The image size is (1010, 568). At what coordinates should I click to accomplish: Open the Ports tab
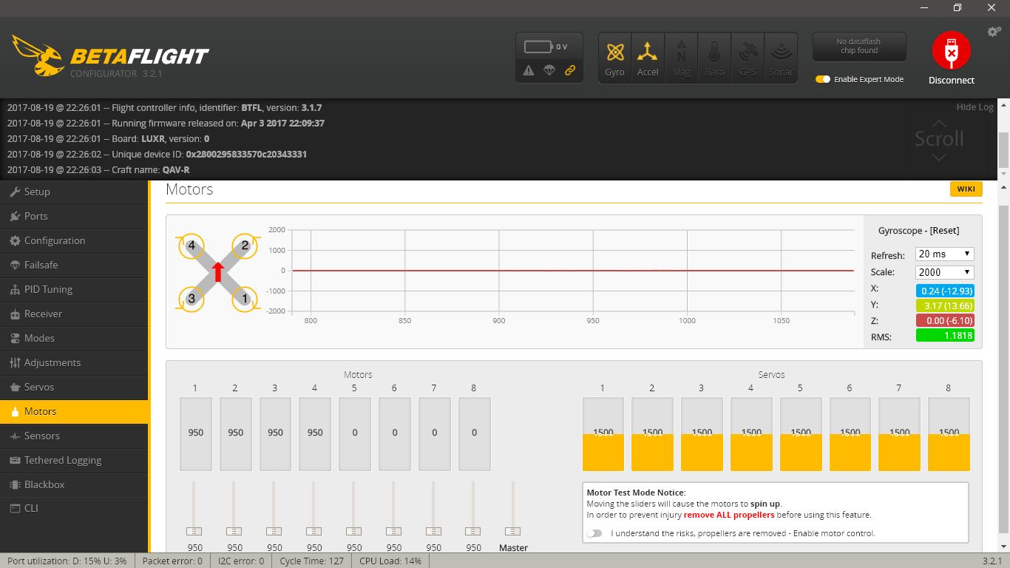pos(74,216)
